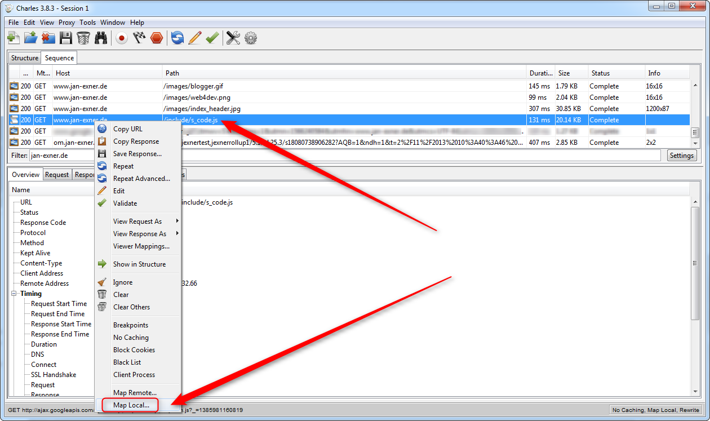This screenshot has height=421, width=710.
Task: Click the Open Session folder icon
Action: (31, 38)
